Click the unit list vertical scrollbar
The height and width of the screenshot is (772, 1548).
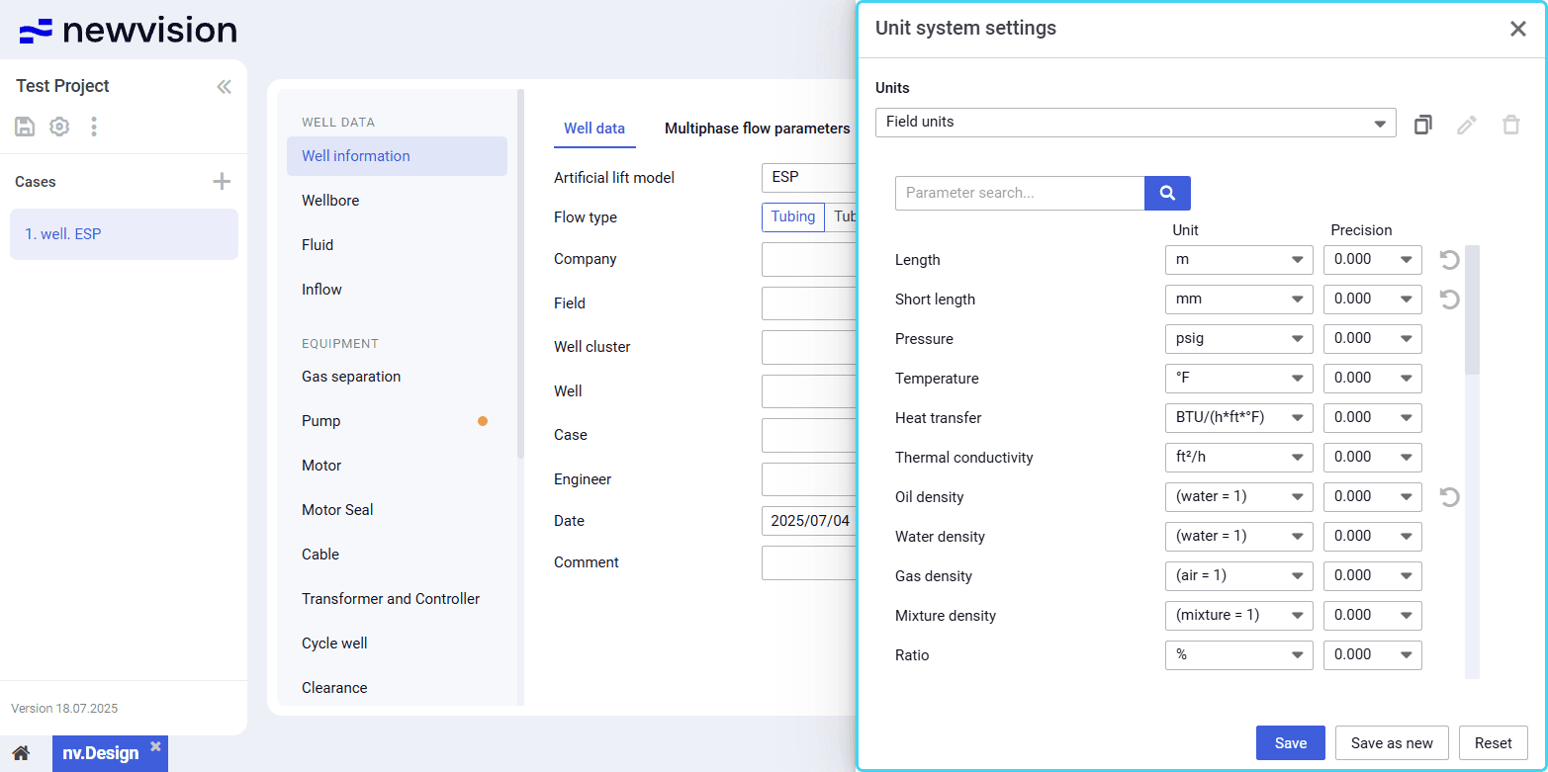[x=1472, y=310]
